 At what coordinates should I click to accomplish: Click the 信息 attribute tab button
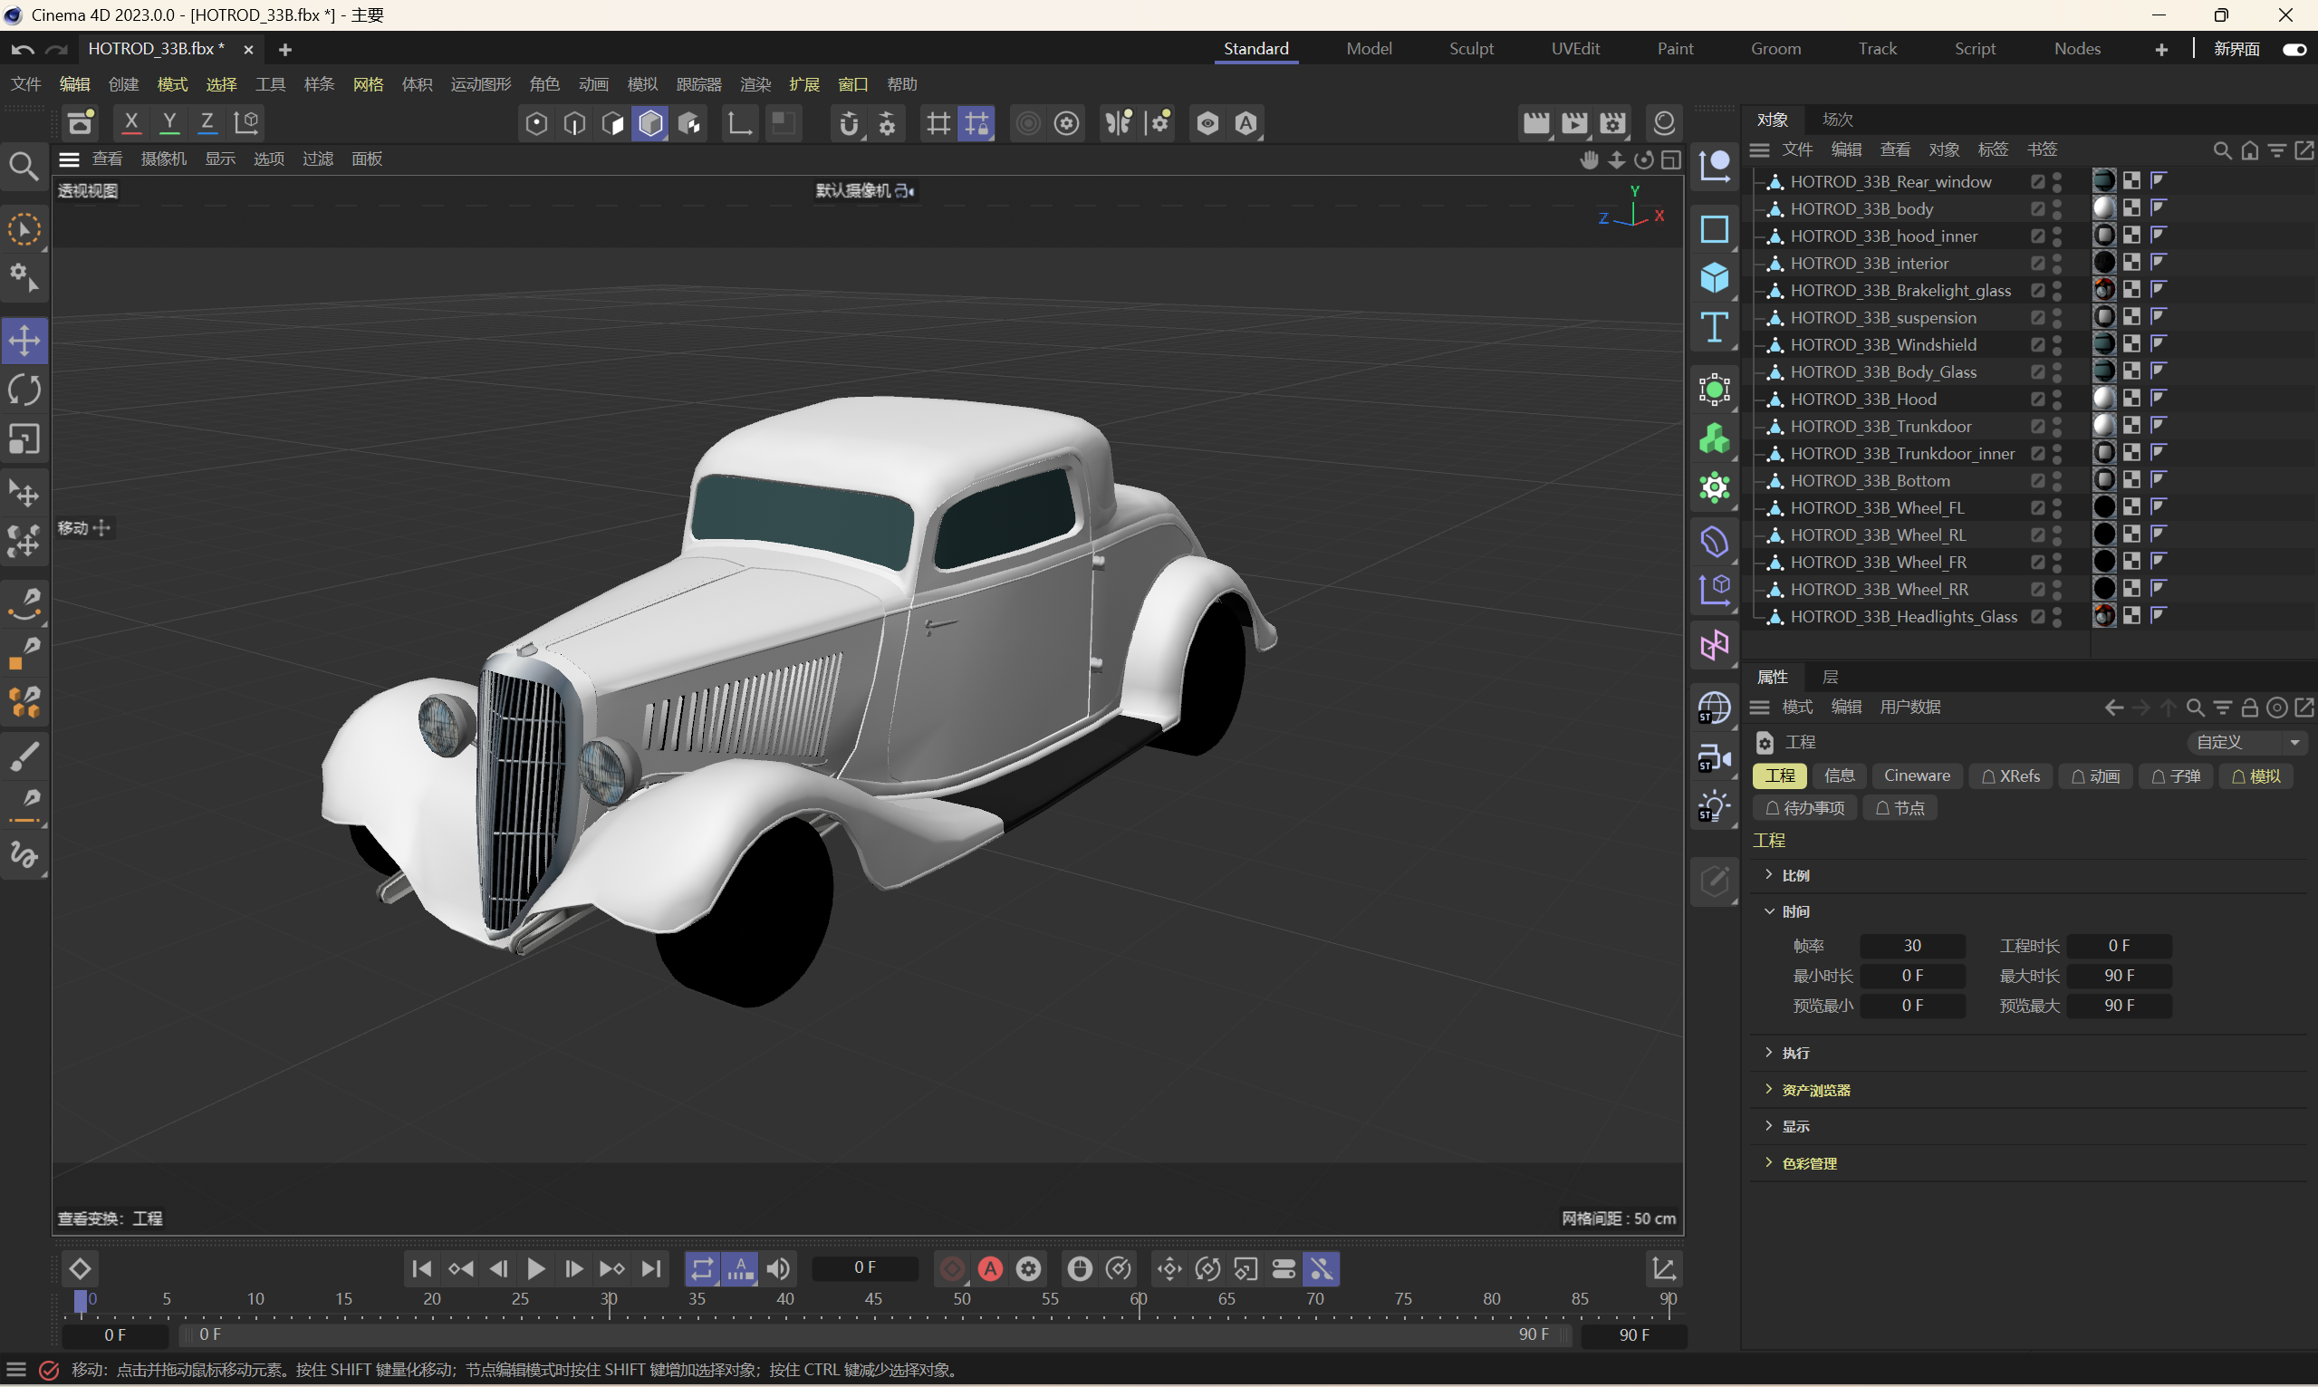(1839, 775)
